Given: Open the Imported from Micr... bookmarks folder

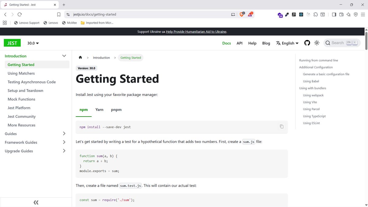Looking at the screenshot, I should tap(97, 23).
